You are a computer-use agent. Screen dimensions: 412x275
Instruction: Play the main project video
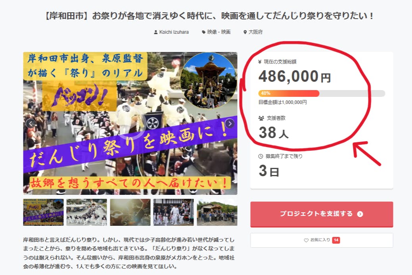tap(130, 123)
